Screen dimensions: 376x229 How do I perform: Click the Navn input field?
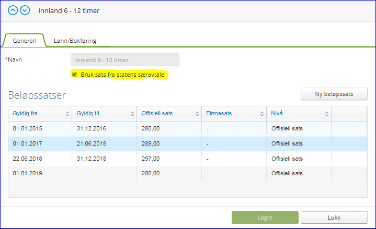[124, 59]
